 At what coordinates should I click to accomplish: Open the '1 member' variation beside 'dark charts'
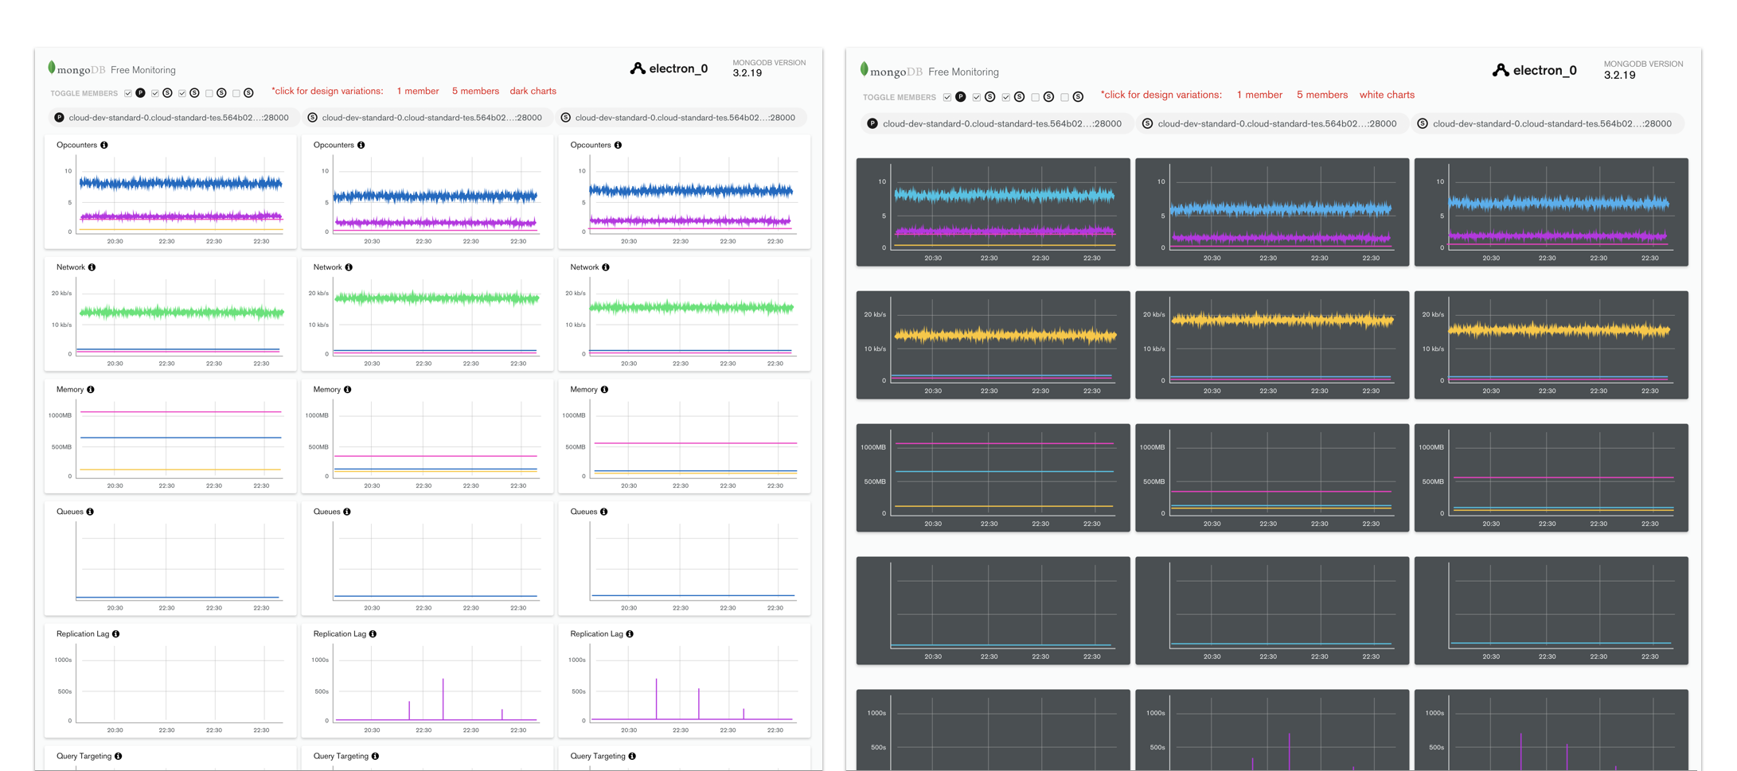418,92
